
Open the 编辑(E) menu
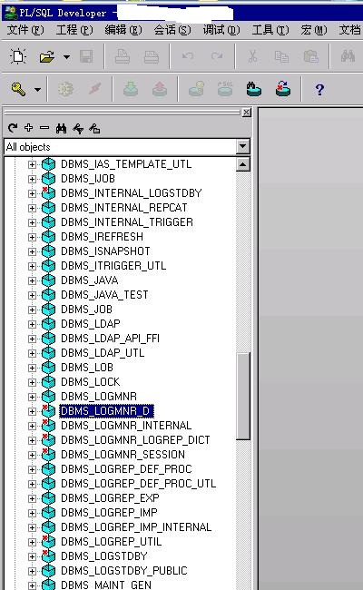coord(123,30)
